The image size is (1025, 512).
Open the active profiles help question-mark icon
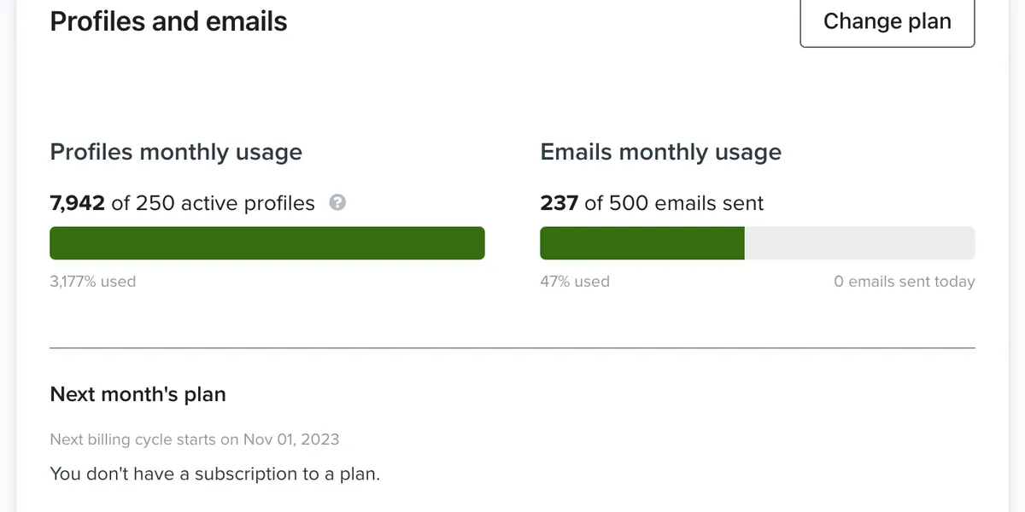point(337,203)
